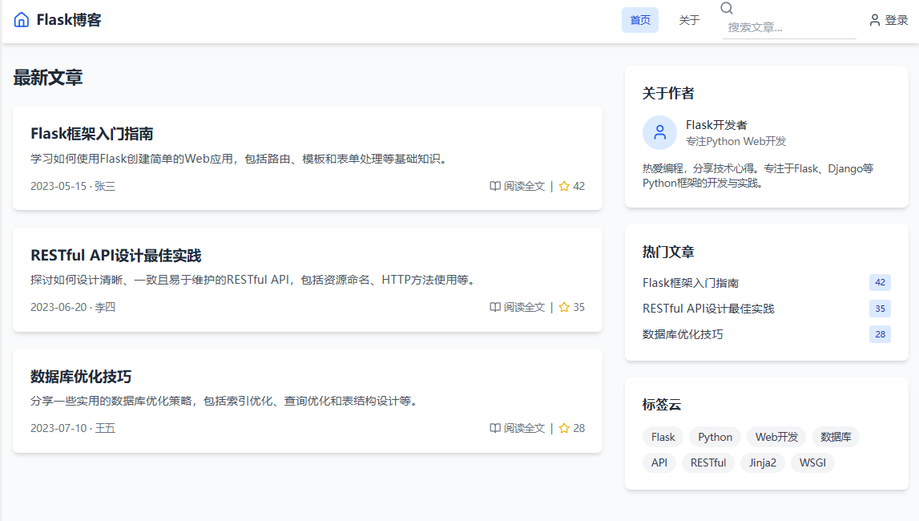Select the Web开发 tag
This screenshot has width=919, height=521.
pyautogui.click(x=776, y=437)
